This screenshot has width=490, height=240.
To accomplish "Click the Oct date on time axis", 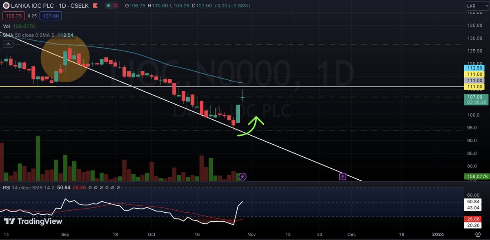I will pyautogui.click(x=151, y=234).
